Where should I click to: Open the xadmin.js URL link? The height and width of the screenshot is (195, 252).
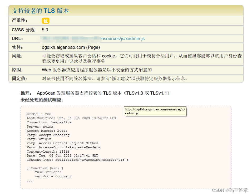(x=123, y=38)
